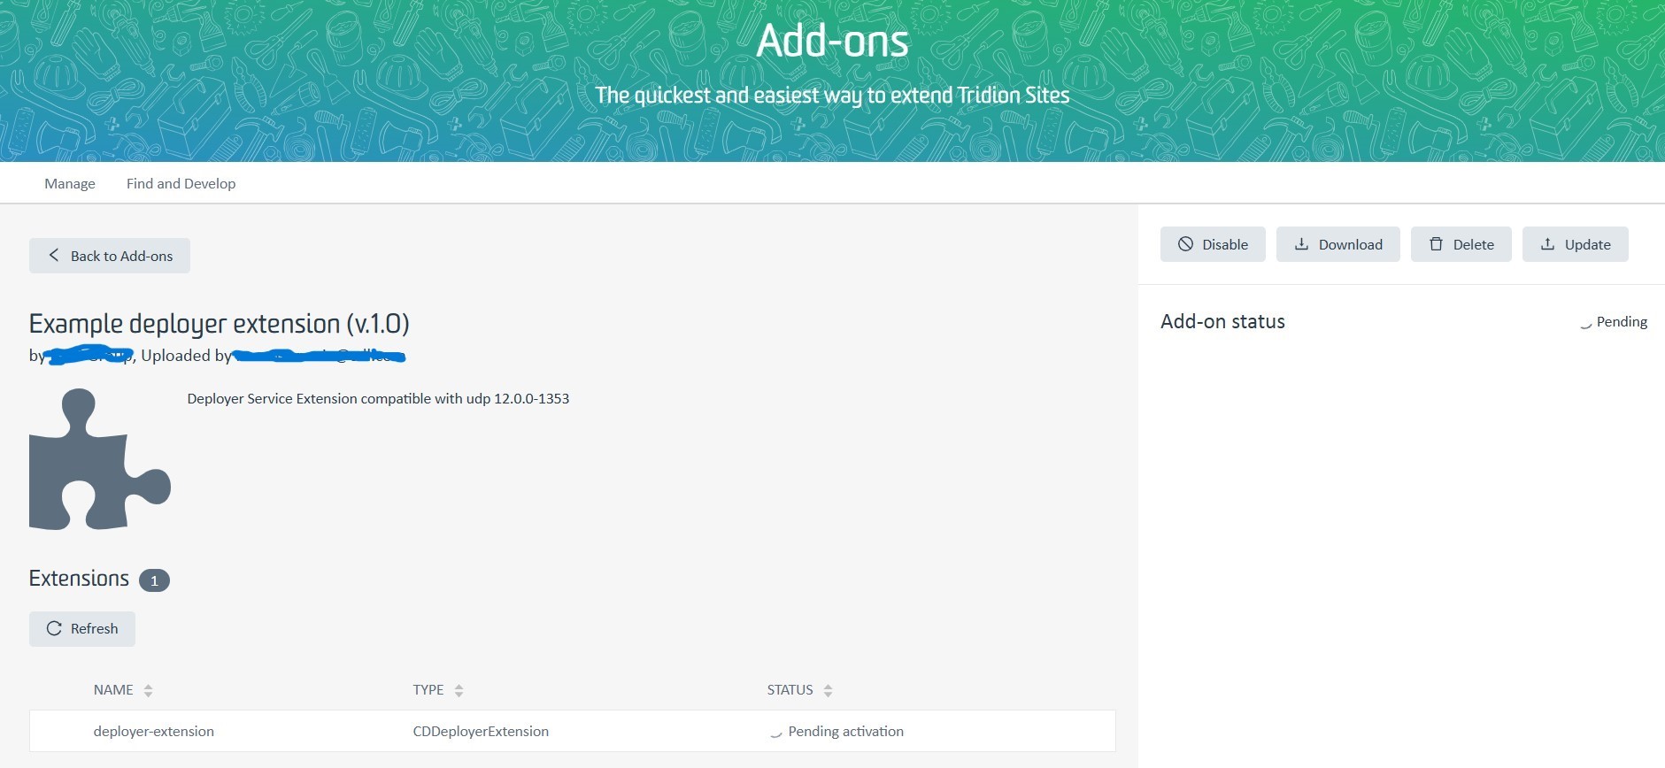Sort extensions by NAME column
Screen dimensions: 1665x768
point(123,690)
